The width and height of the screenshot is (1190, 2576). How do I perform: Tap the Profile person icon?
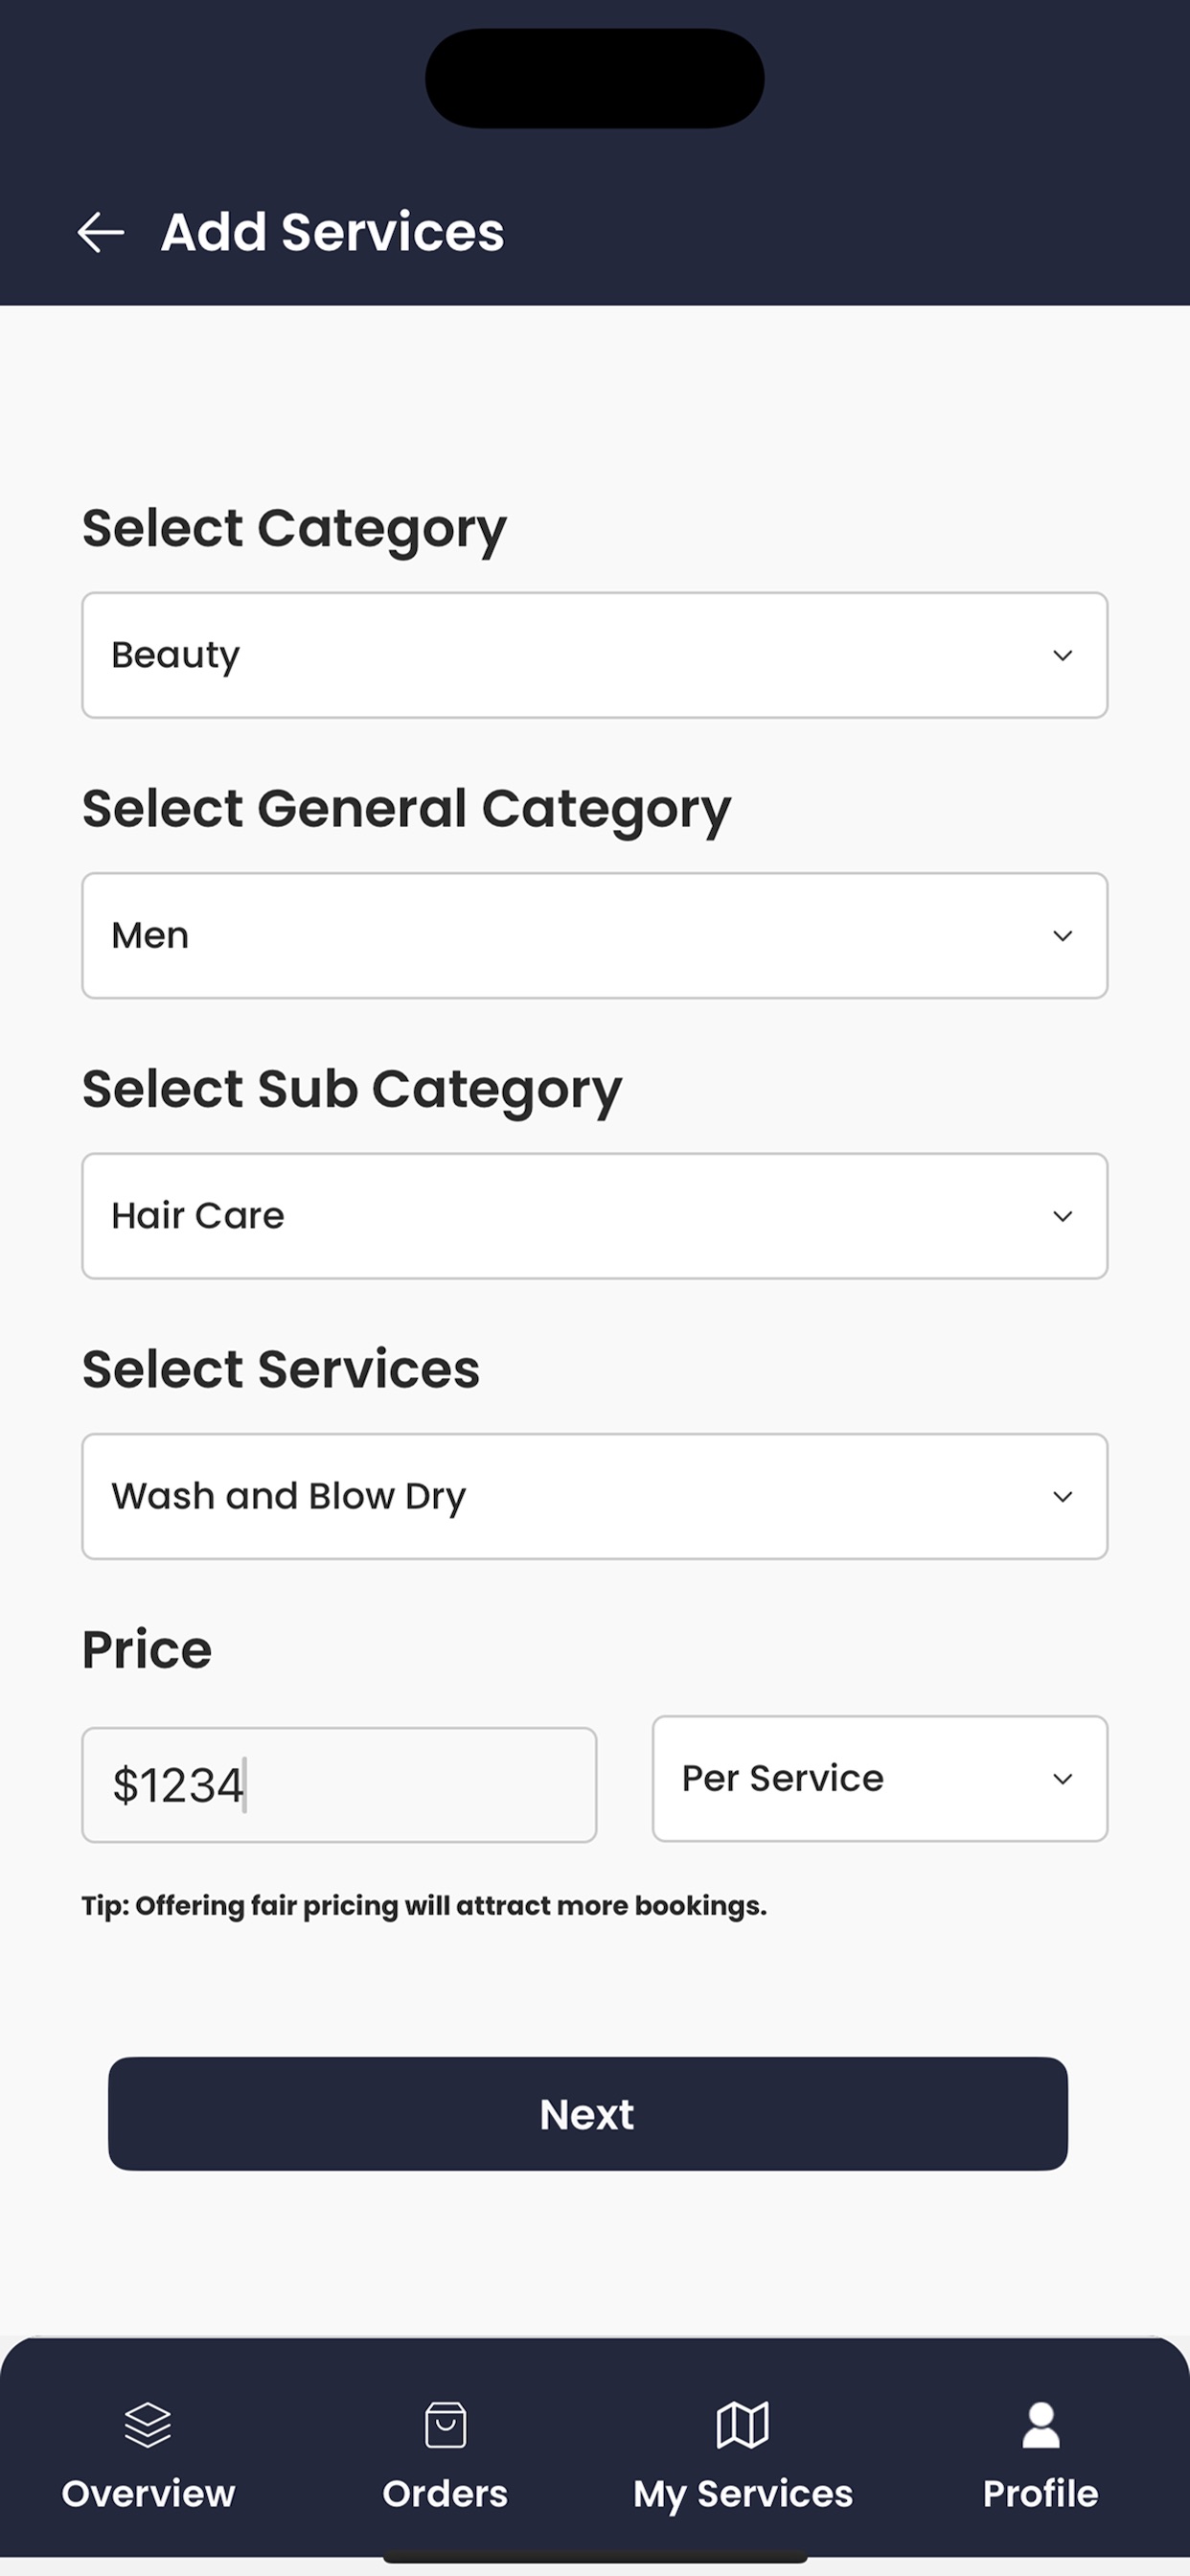pyautogui.click(x=1040, y=2424)
